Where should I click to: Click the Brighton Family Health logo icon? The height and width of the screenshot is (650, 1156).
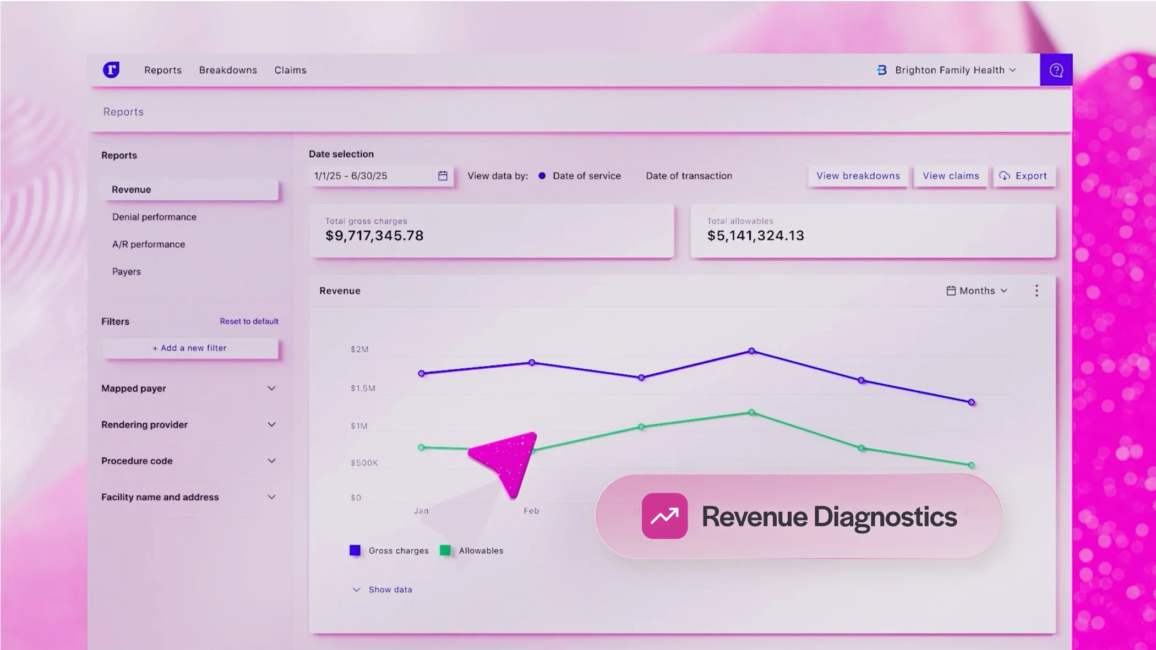pos(882,70)
